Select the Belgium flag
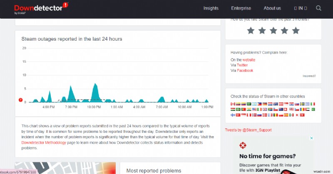Screen dimensions: 333x174 point(276,115)
